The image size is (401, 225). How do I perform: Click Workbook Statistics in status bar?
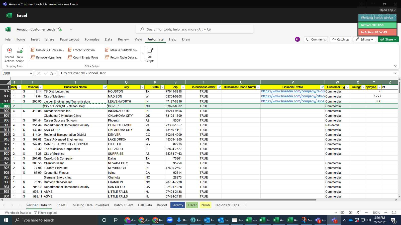(18, 213)
